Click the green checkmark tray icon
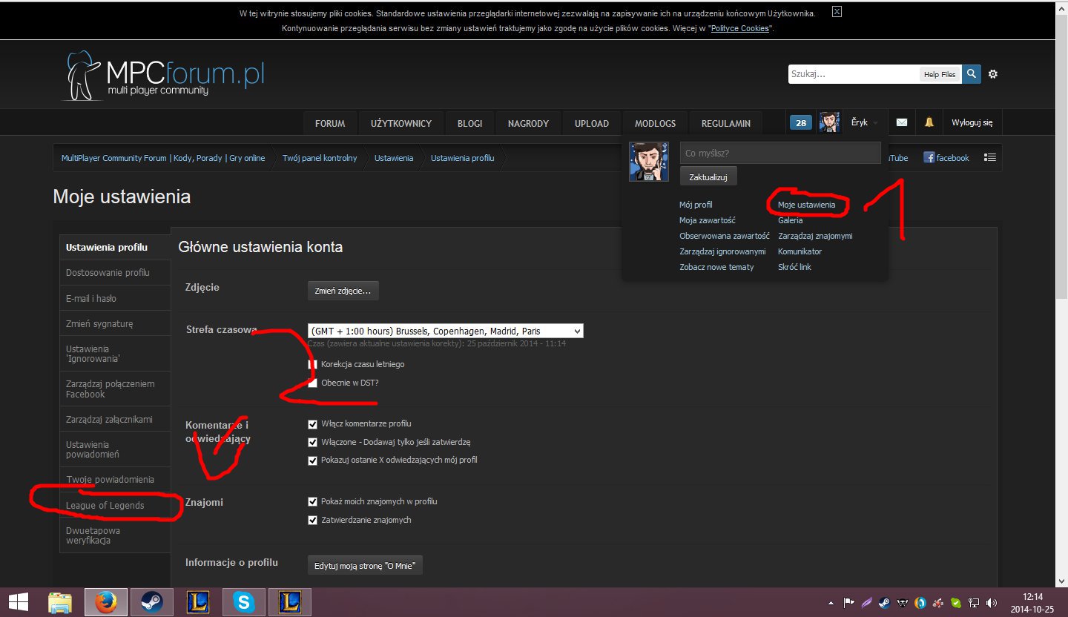 pyautogui.click(x=957, y=602)
